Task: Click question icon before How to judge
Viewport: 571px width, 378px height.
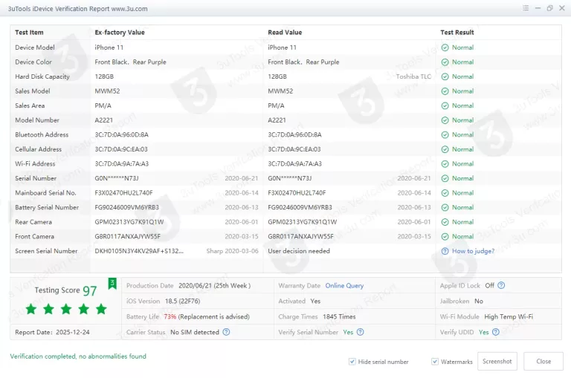Action: (x=445, y=251)
